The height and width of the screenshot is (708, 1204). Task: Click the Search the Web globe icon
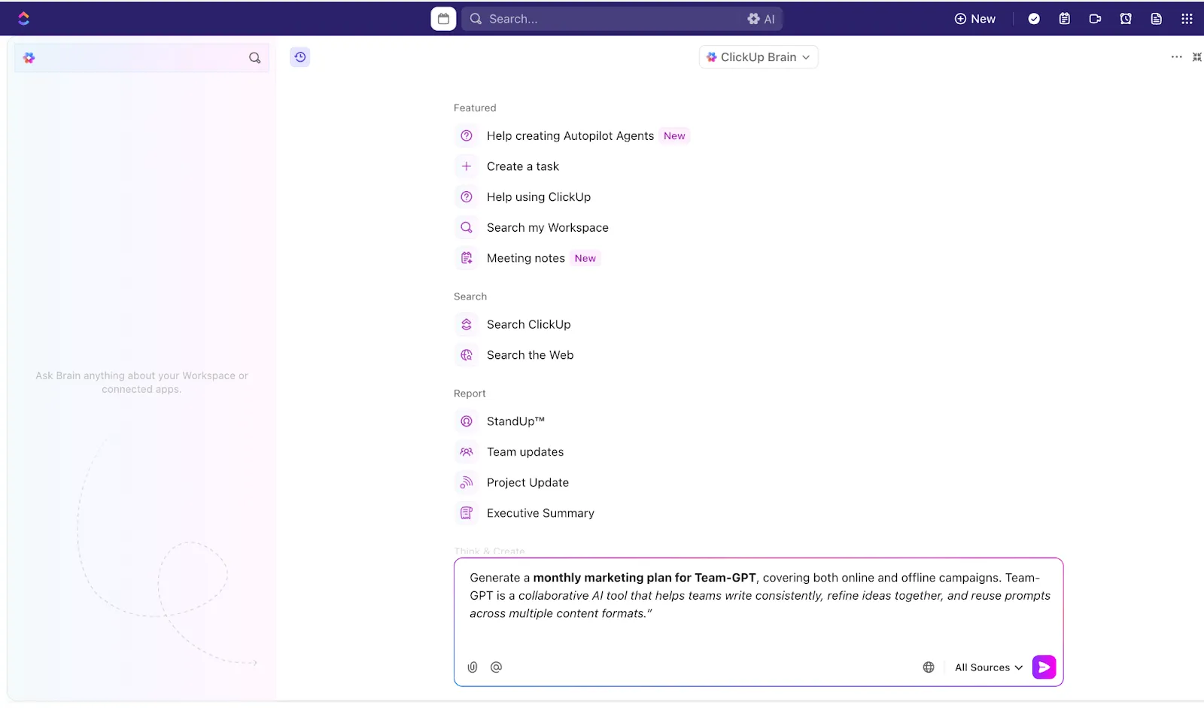467,356
